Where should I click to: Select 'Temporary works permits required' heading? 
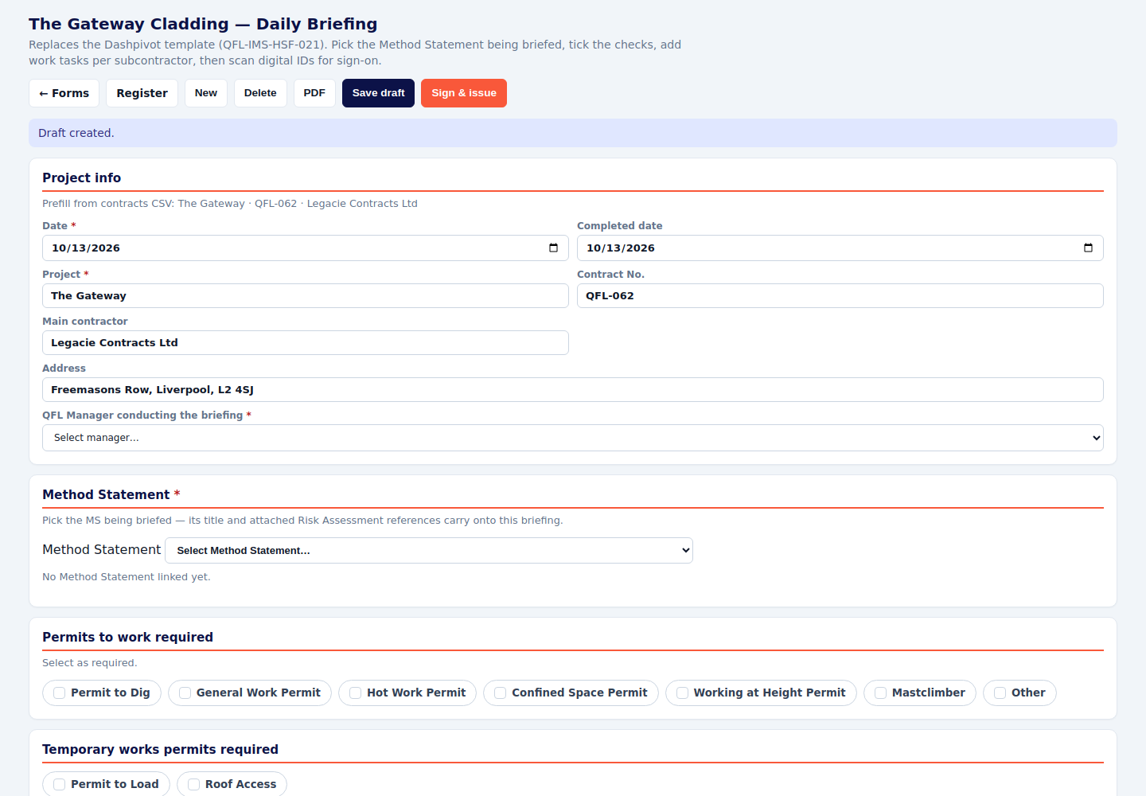[161, 749]
